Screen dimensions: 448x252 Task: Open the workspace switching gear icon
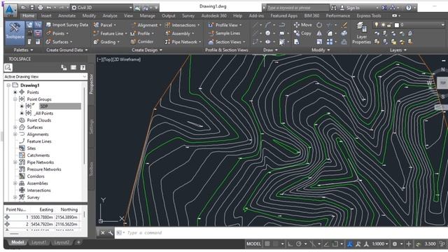pos(395,244)
